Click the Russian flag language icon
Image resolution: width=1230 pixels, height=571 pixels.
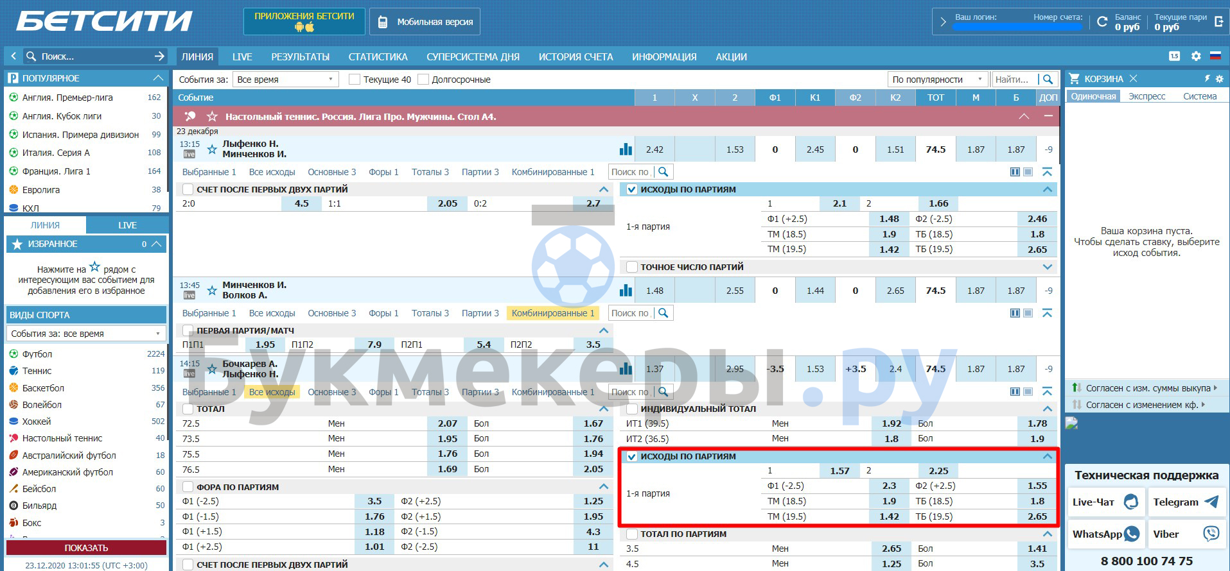pyautogui.click(x=1215, y=56)
